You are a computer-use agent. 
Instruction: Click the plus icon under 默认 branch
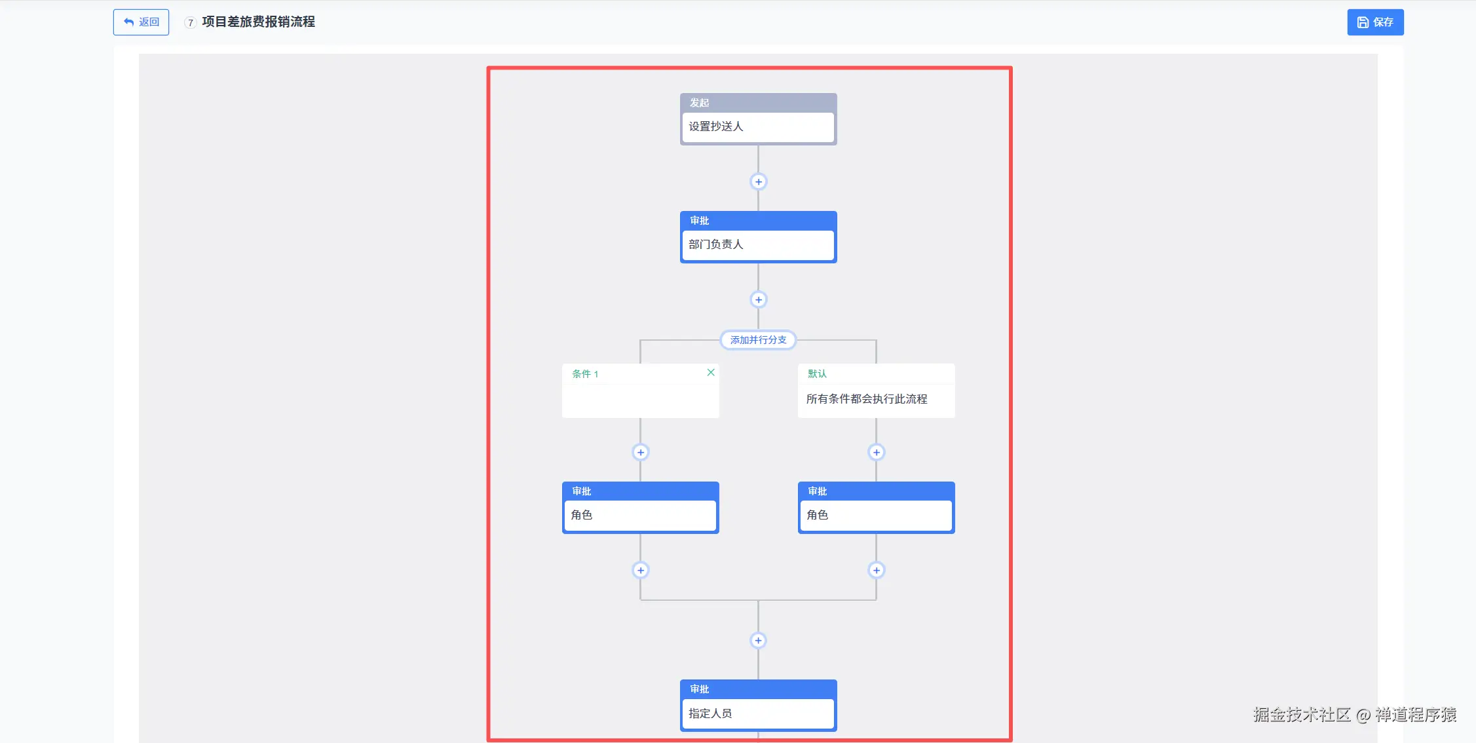point(876,452)
